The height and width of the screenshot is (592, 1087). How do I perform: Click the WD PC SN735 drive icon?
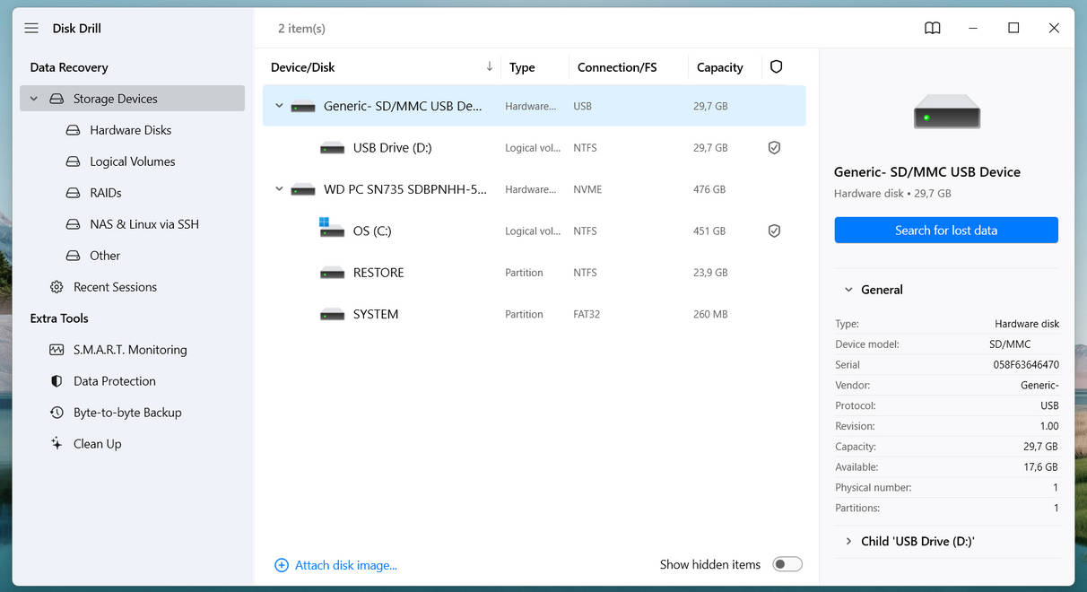(x=303, y=190)
